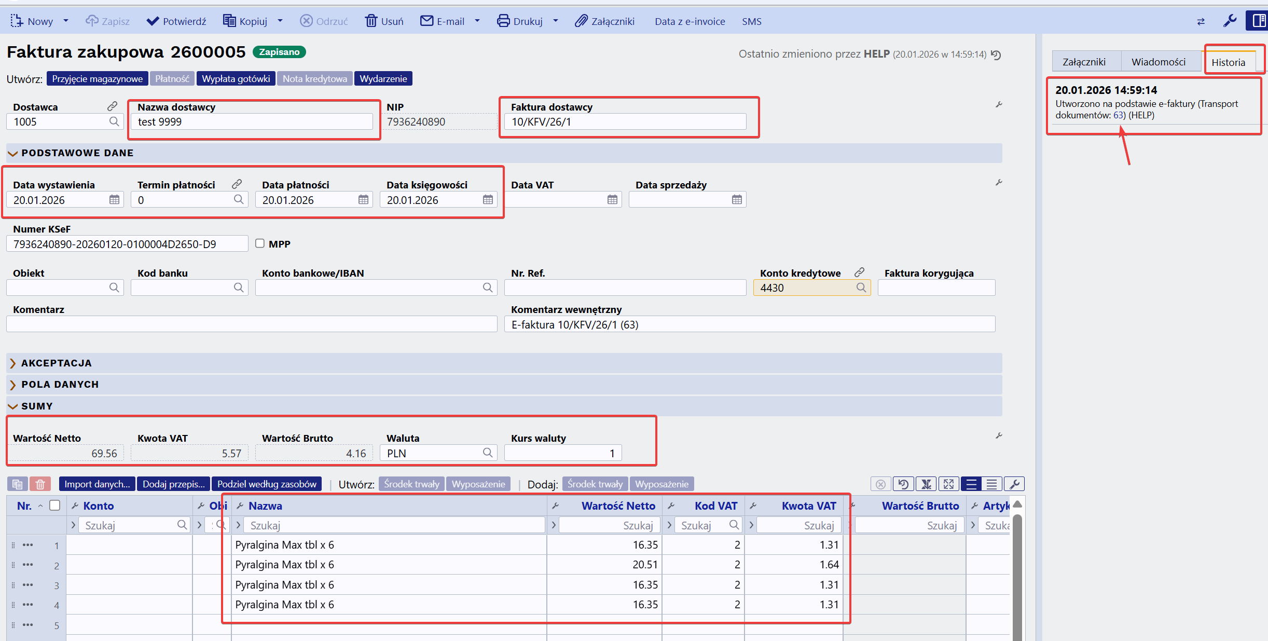Switch to the Wiadomości tab
This screenshot has height=641, width=1268.
click(1158, 62)
